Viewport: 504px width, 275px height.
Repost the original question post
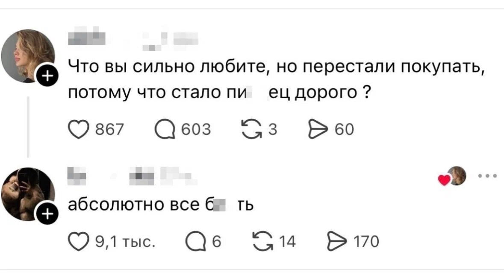click(x=250, y=129)
